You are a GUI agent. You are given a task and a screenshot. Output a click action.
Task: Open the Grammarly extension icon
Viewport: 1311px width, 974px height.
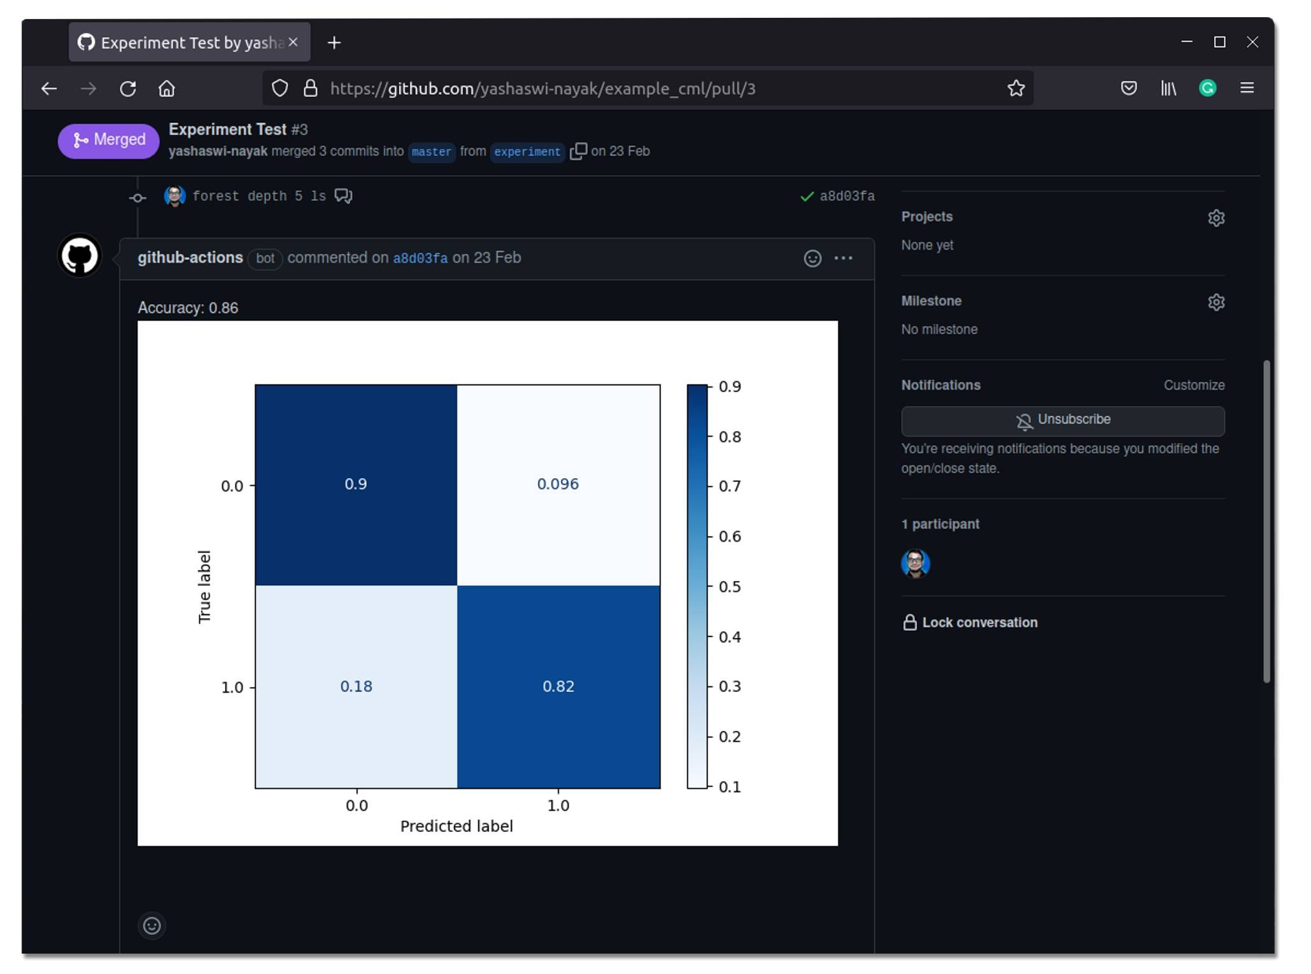(x=1207, y=88)
